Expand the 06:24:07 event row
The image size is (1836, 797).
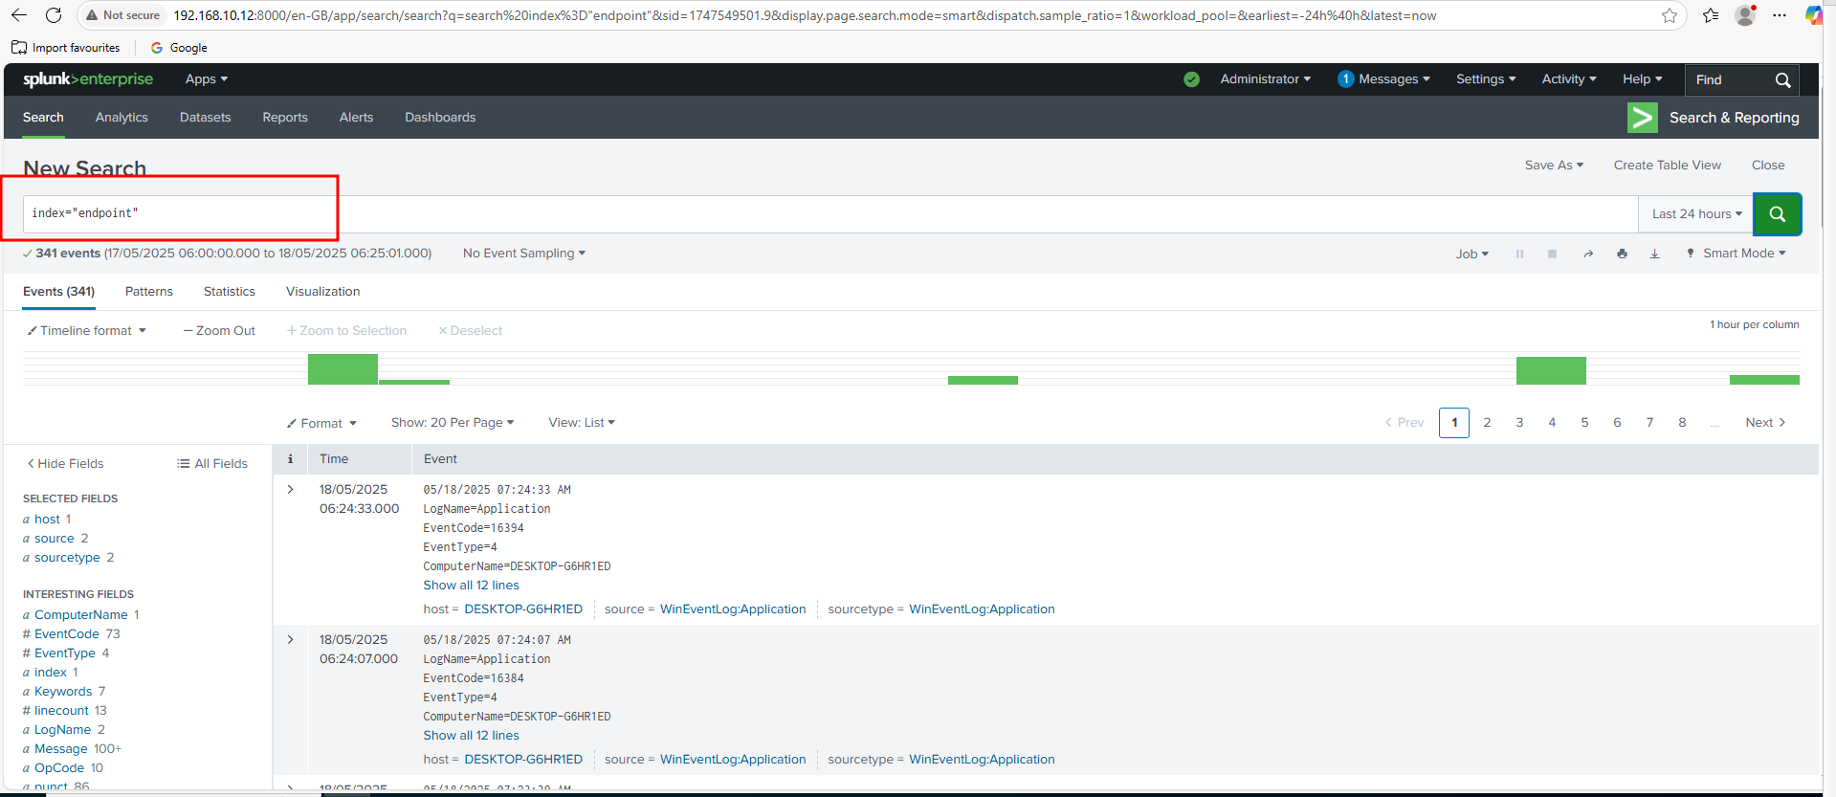290,640
